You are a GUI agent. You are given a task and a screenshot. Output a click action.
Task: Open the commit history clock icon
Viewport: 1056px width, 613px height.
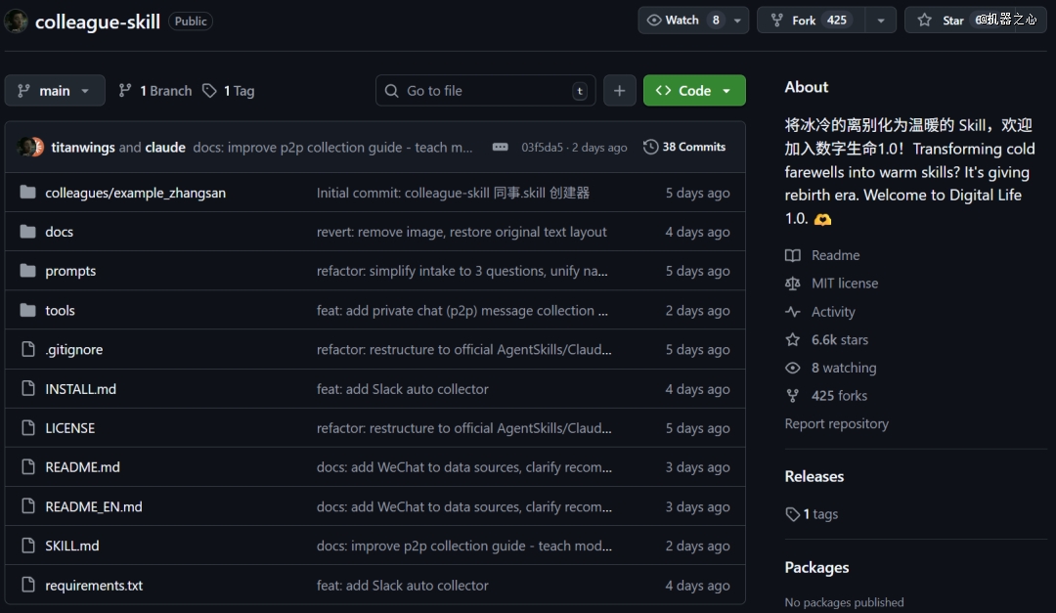click(650, 147)
